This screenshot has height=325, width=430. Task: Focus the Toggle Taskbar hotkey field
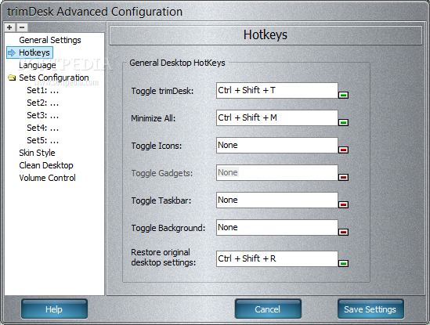click(277, 200)
